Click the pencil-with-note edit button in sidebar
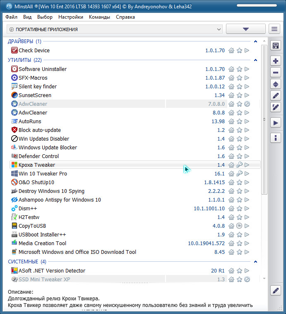The height and width of the screenshot is (314, 286). pos(276,107)
